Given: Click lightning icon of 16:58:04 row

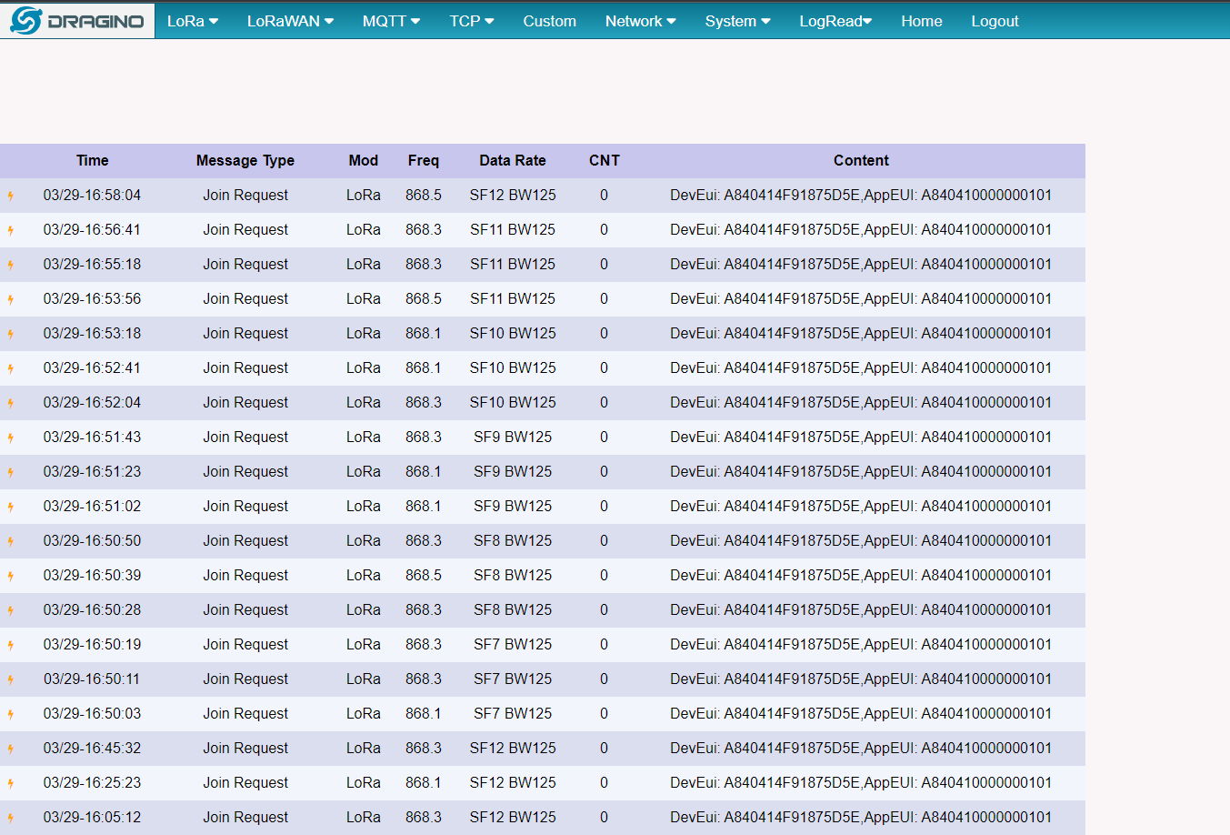Looking at the screenshot, I should [x=11, y=196].
